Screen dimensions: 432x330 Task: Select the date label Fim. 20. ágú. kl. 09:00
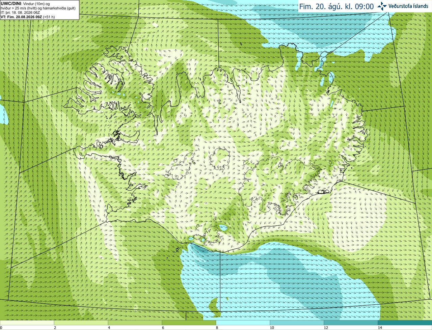click(x=336, y=6)
